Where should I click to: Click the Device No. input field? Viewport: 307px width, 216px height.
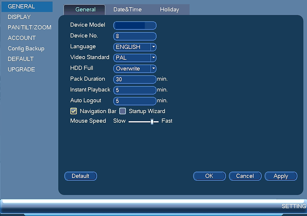[135, 36]
